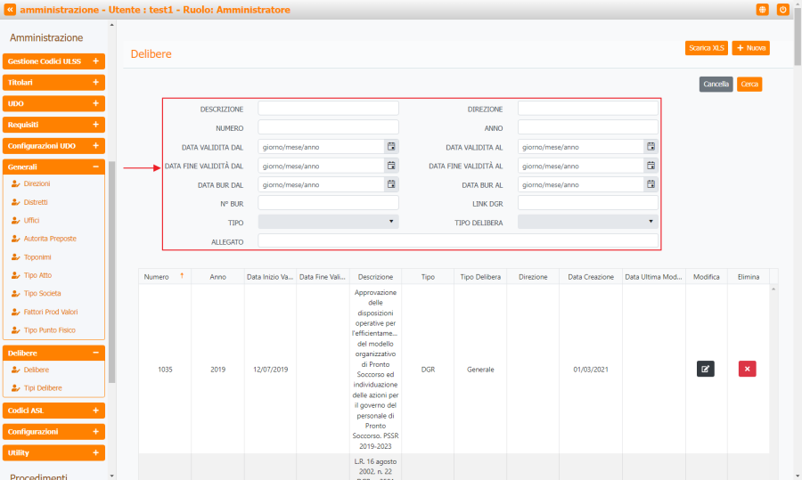Open the Tipo dropdown

328,222
